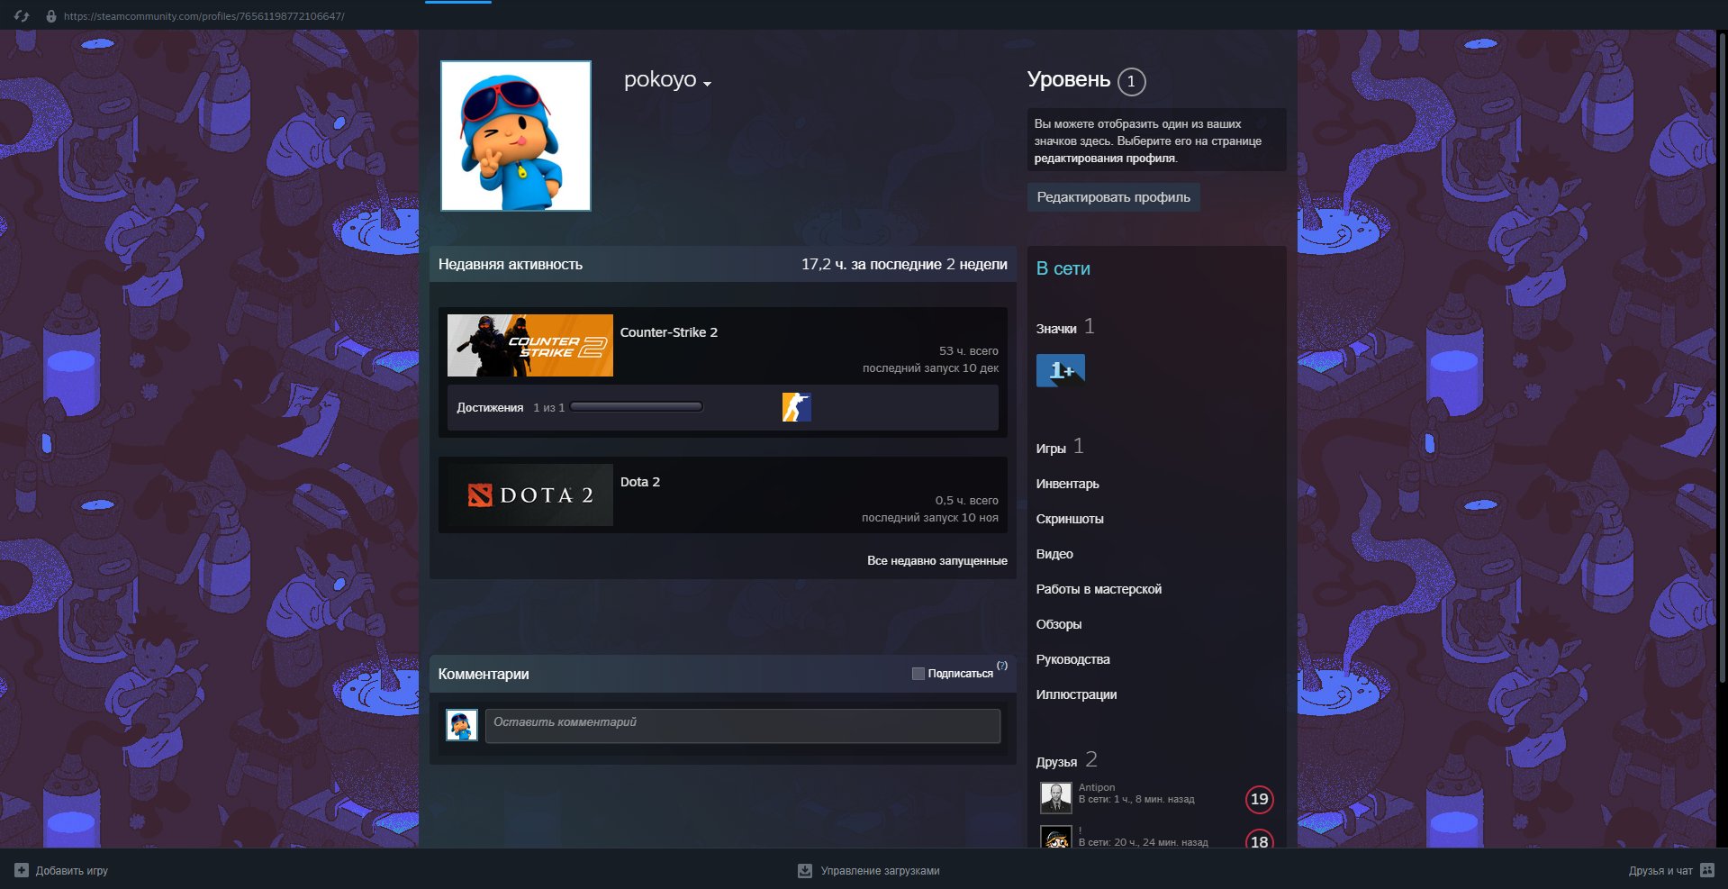Open the Инвентарь section
The height and width of the screenshot is (889, 1728).
pyautogui.click(x=1067, y=484)
